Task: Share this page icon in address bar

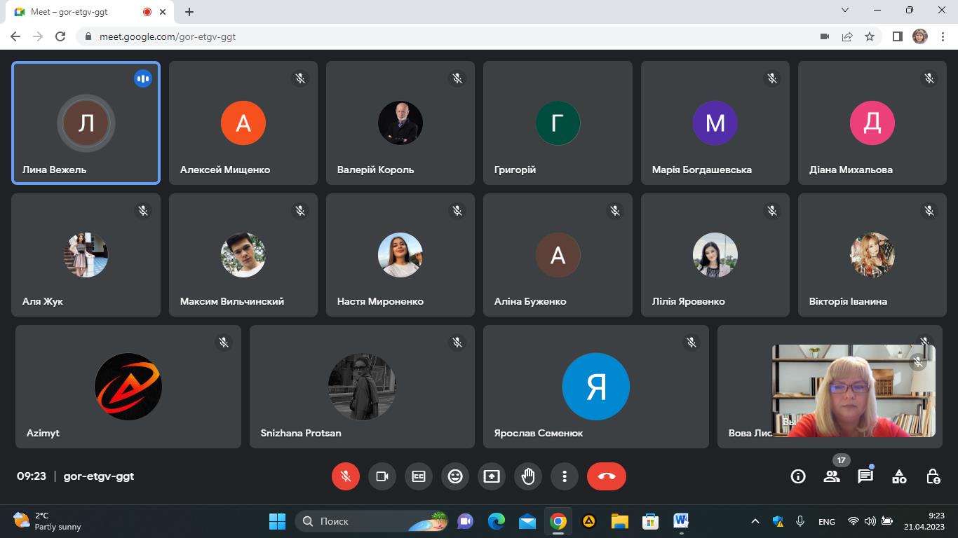Action: [847, 36]
